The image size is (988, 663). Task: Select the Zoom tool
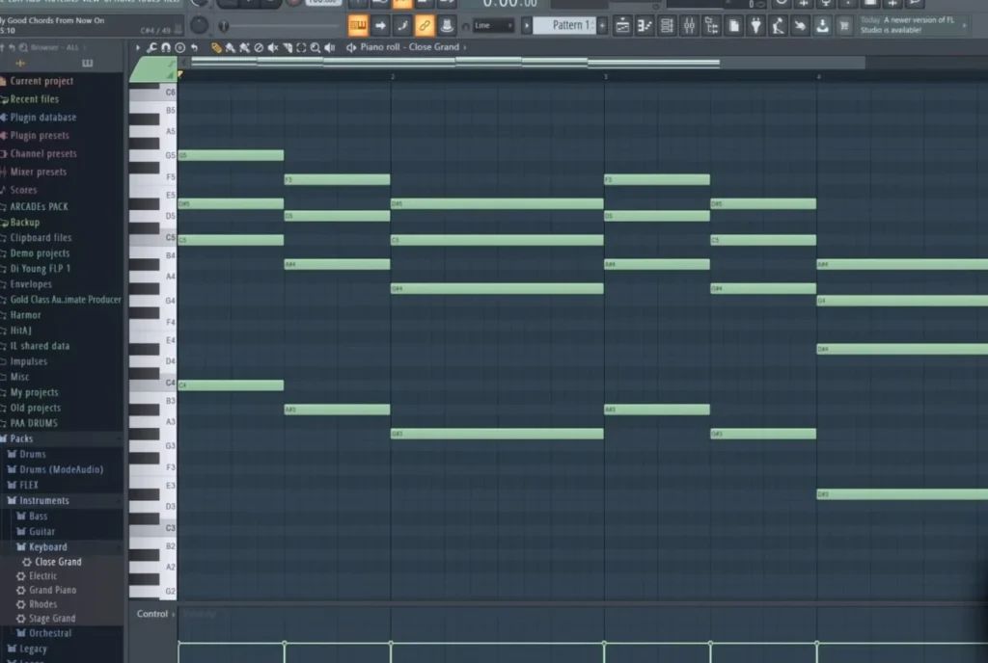316,47
